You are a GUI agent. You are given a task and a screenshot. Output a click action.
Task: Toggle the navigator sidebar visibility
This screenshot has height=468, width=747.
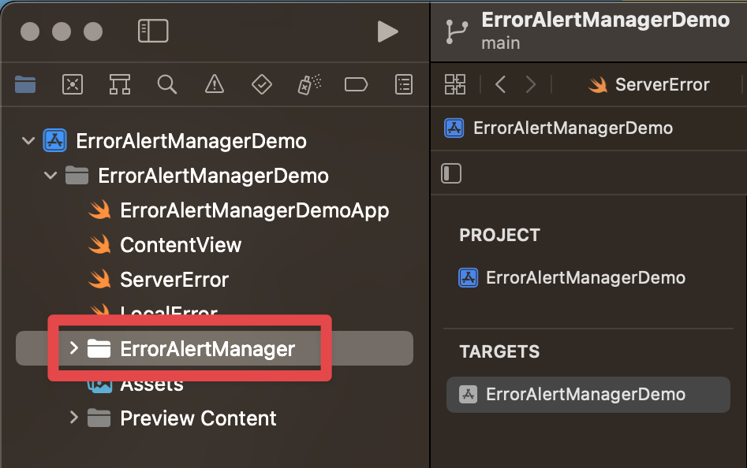(153, 31)
